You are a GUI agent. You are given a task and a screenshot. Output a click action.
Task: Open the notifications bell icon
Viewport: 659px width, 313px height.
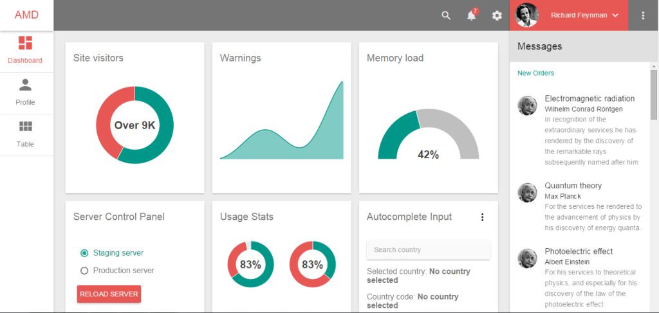(472, 15)
